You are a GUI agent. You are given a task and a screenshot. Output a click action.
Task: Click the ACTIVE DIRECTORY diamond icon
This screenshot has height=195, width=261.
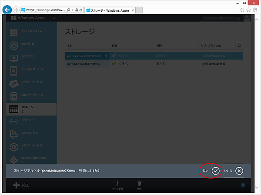click(13, 159)
